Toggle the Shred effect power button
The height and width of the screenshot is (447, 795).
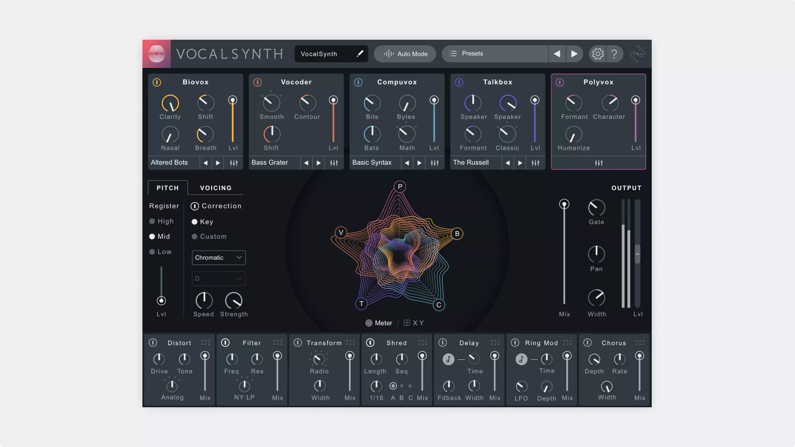coord(370,343)
